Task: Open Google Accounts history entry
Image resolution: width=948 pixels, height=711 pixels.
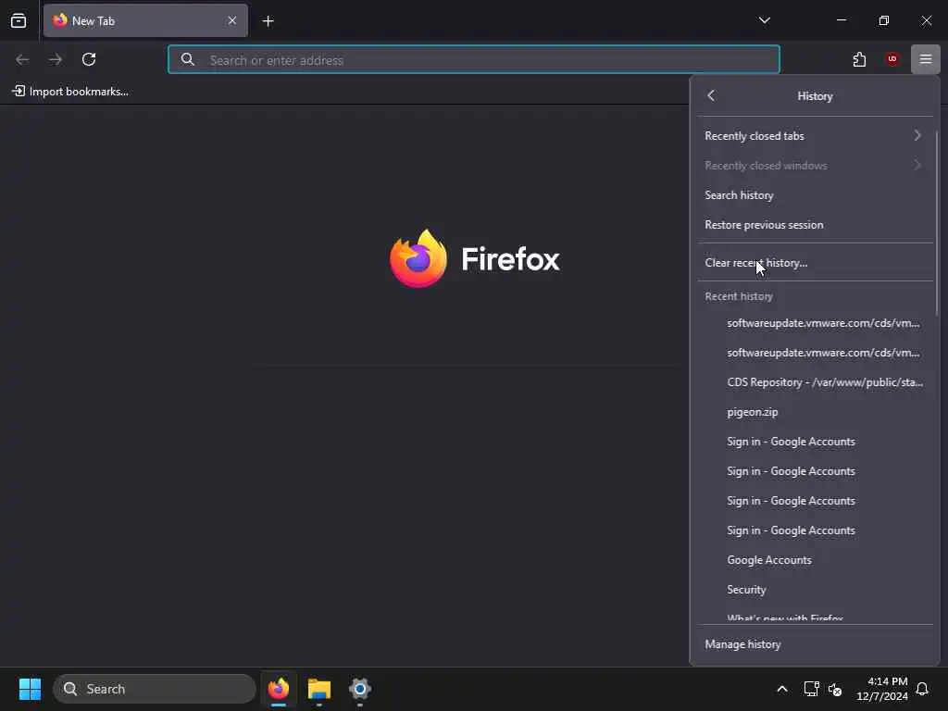Action: [x=814, y=560]
